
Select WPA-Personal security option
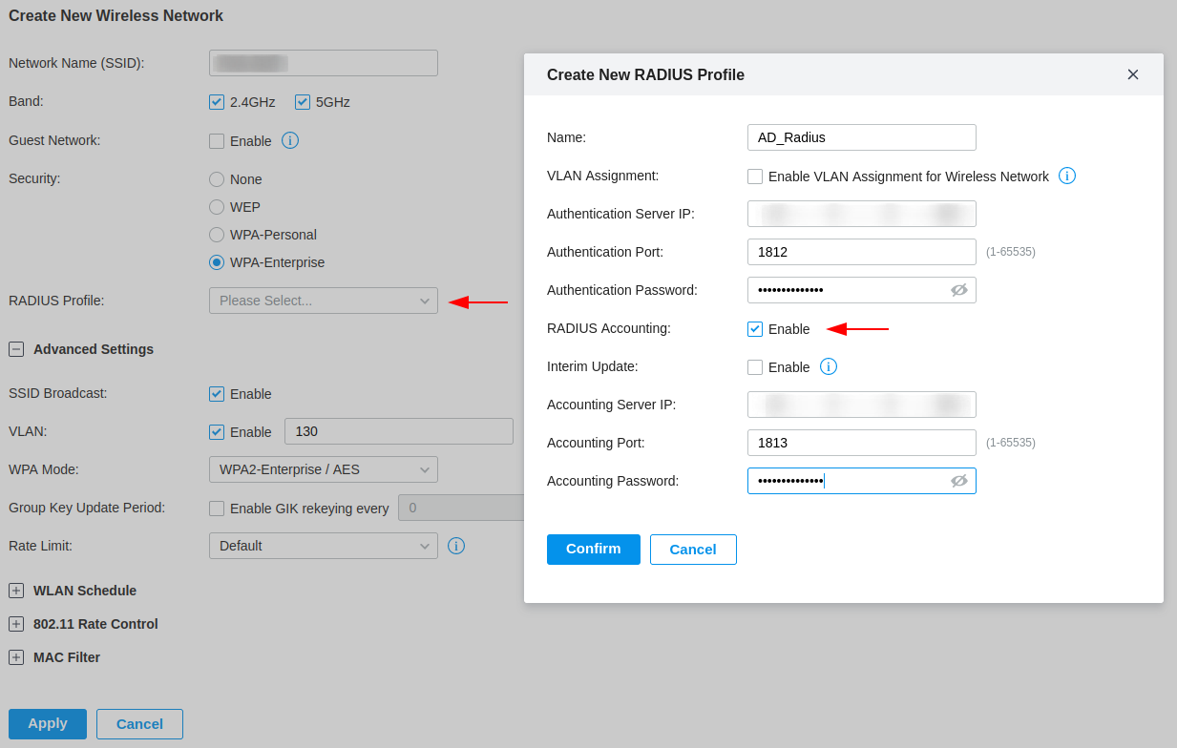pyautogui.click(x=217, y=235)
